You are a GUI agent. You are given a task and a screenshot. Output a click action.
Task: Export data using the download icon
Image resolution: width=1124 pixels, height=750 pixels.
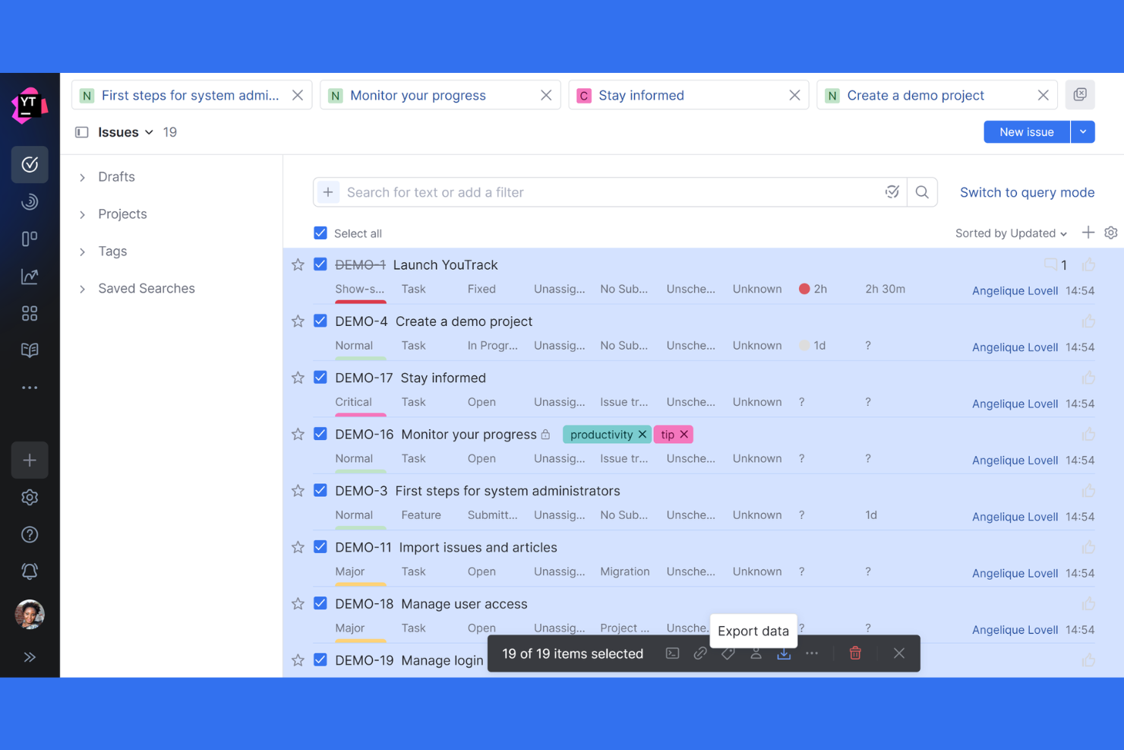784,653
